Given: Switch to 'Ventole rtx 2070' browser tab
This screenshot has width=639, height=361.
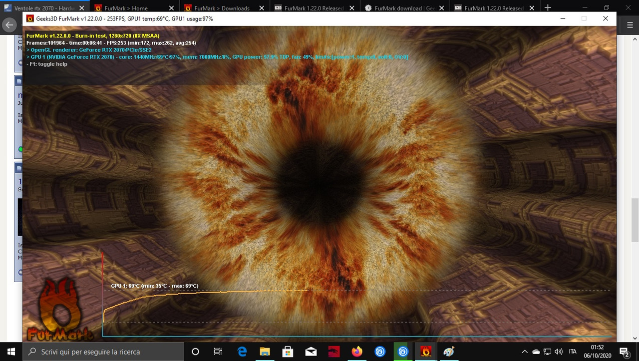Looking at the screenshot, I should coord(45,8).
